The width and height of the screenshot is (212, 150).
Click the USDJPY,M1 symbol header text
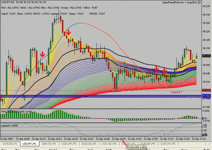[8, 2]
